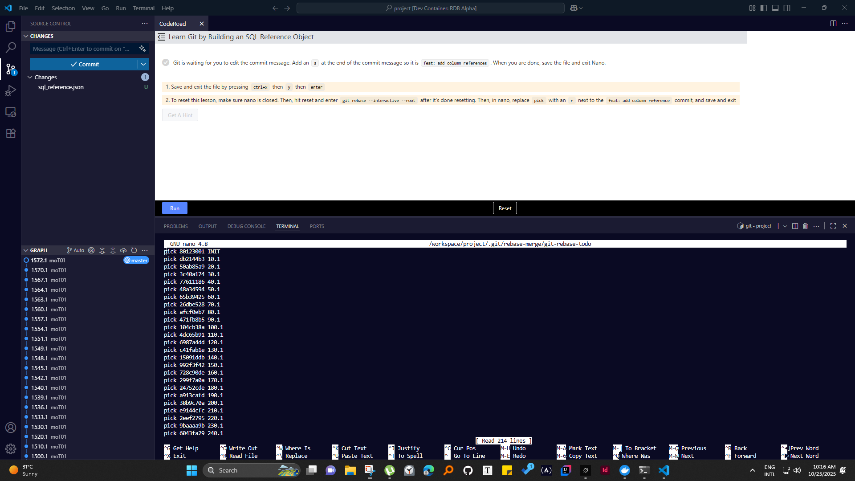The width and height of the screenshot is (855, 481).
Task: Split the terminal panel
Action: point(795,226)
